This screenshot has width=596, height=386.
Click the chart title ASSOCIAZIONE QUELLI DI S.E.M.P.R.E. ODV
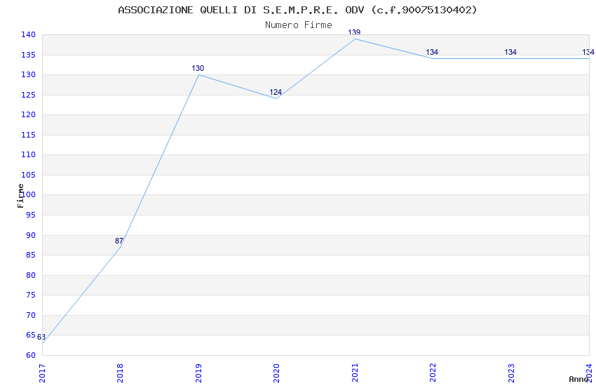[297, 10]
